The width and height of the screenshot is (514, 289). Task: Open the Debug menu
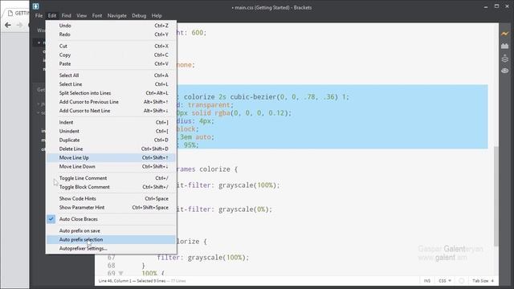click(x=139, y=15)
